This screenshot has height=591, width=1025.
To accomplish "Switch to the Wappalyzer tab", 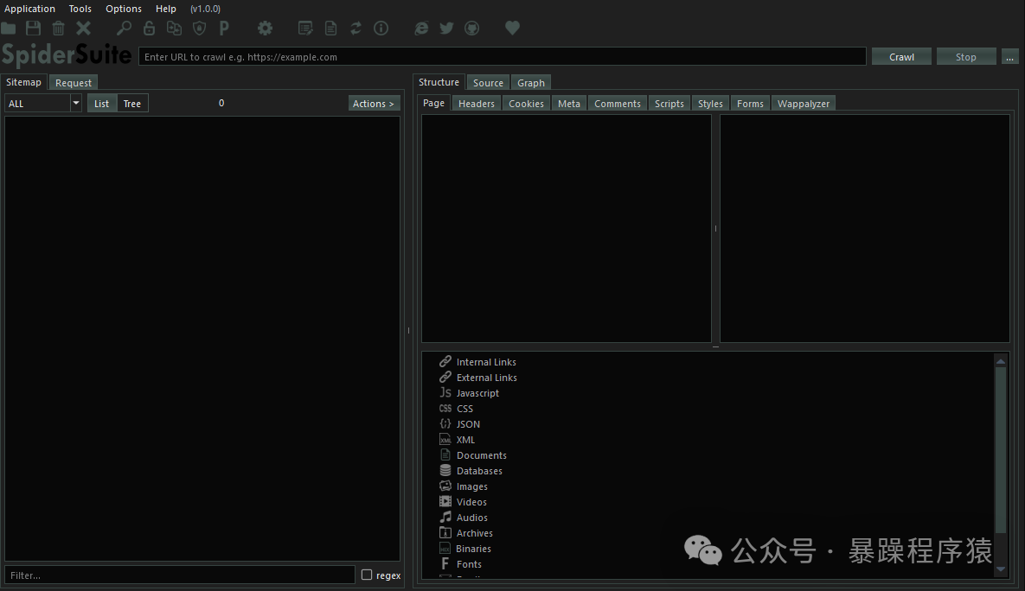I will tap(803, 104).
